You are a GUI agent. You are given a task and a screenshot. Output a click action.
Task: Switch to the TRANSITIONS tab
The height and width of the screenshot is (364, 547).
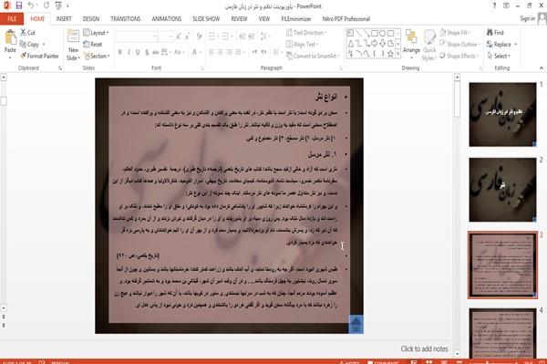click(x=125, y=18)
